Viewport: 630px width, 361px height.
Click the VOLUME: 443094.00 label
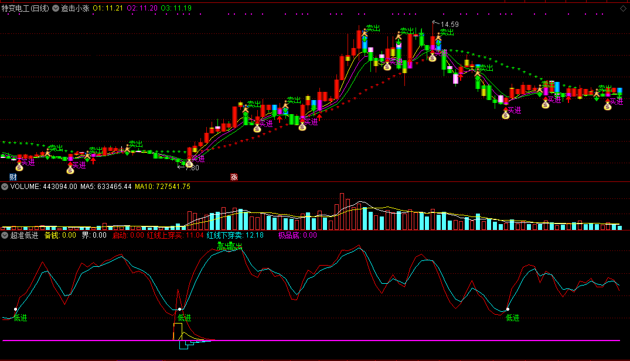[x=44, y=187]
